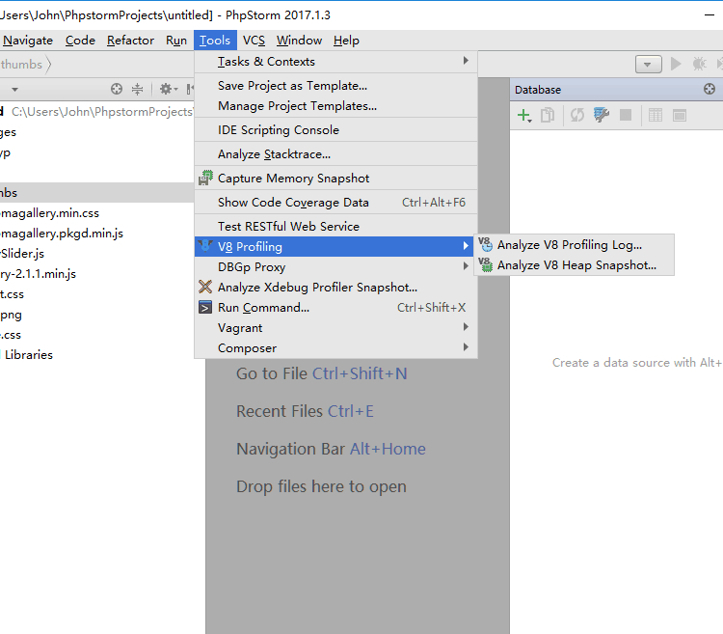
Task: Click the Run play button
Action: 676,64
